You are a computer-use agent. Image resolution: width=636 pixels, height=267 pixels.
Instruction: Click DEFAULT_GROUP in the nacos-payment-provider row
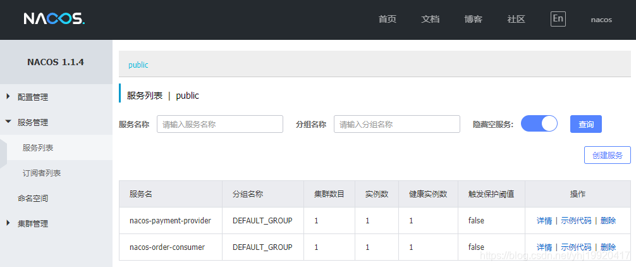point(262,221)
